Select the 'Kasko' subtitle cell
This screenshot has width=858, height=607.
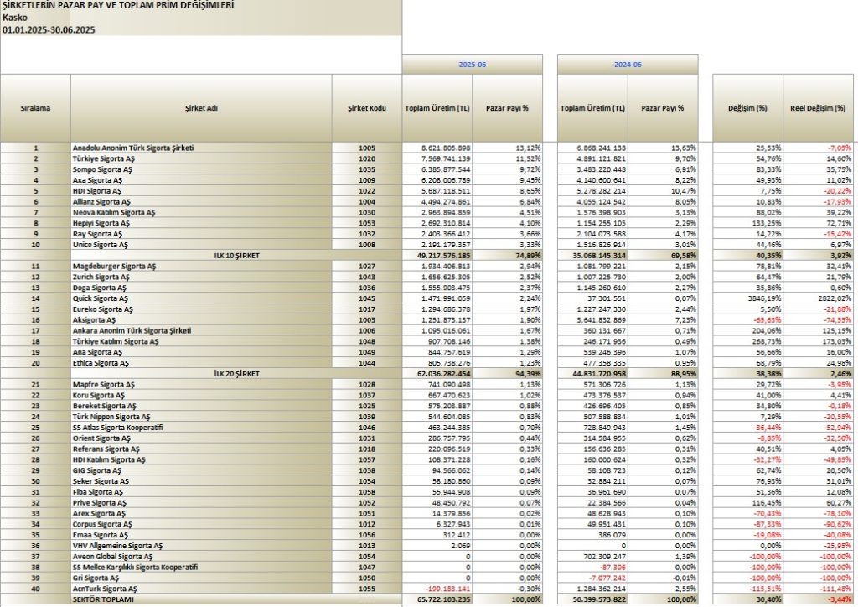15,18
